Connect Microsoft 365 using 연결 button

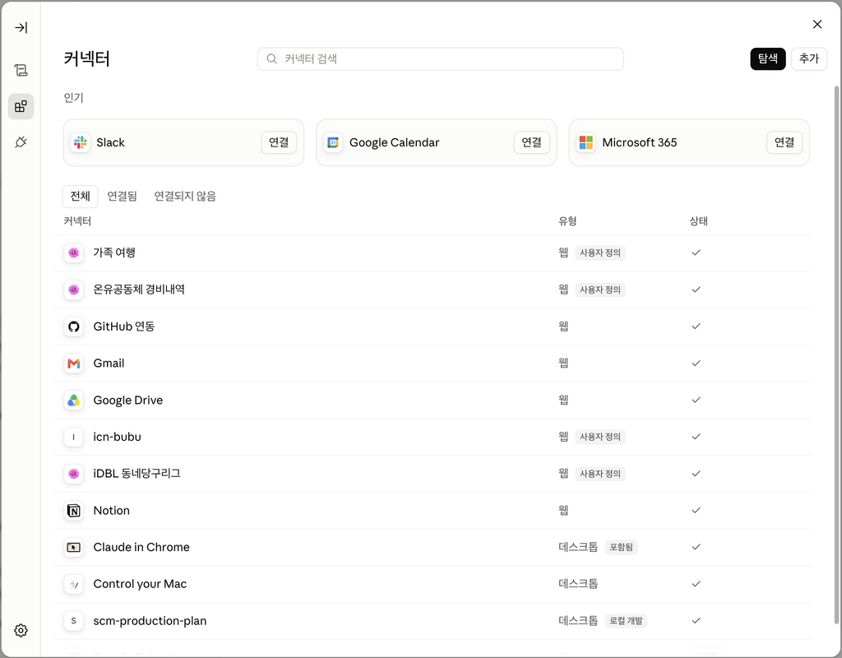pos(784,142)
